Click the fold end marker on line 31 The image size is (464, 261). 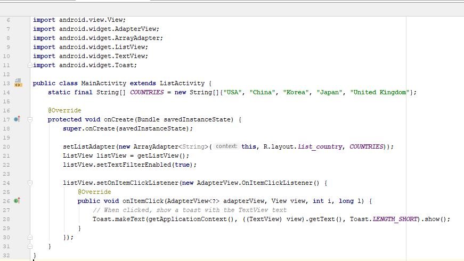click(30, 246)
